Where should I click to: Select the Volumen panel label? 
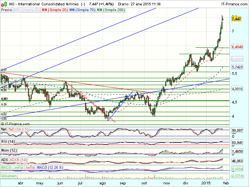tap(8, 176)
